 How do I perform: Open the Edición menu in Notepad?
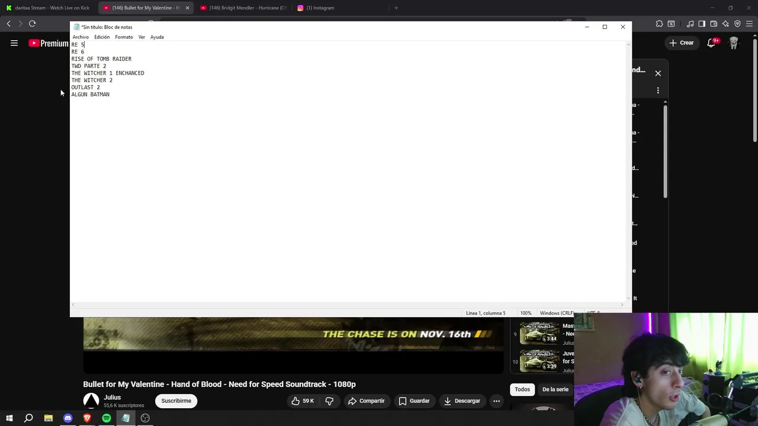tap(102, 37)
